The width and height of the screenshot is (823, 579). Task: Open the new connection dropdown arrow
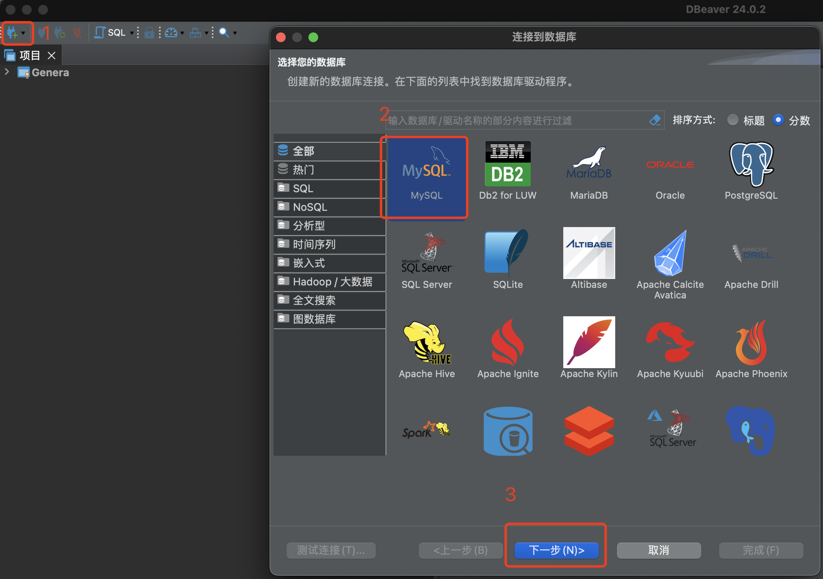pos(23,33)
